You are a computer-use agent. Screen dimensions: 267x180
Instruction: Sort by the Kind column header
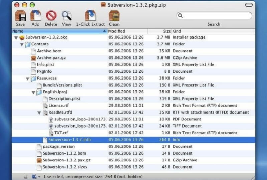[213, 31]
